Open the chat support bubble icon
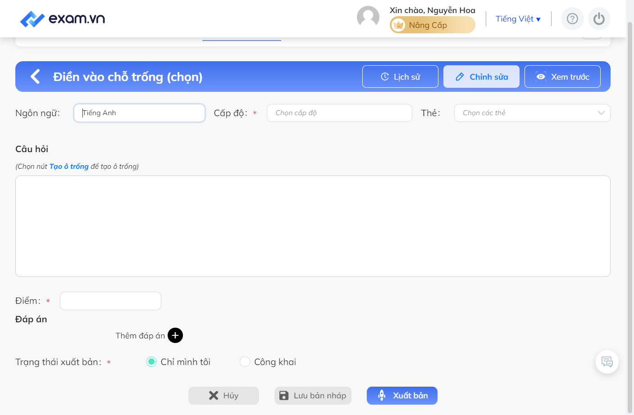The width and height of the screenshot is (634, 415). click(x=607, y=362)
